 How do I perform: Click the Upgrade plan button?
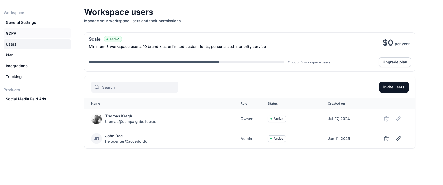click(395, 62)
